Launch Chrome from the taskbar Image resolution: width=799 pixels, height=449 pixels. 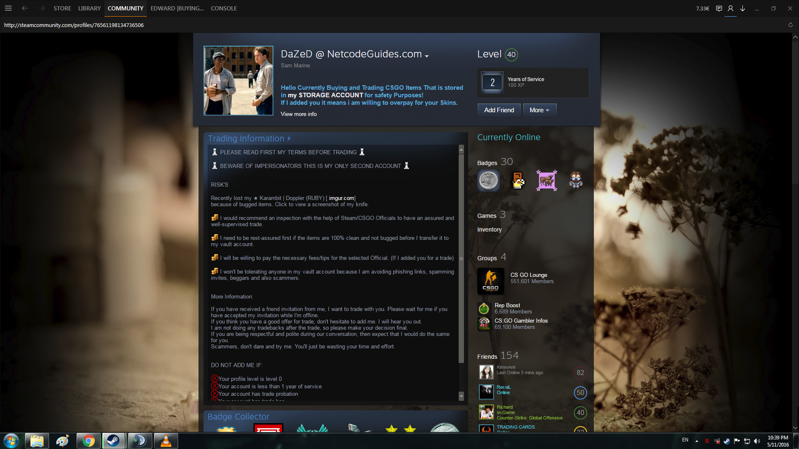pyautogui.click(x=88, y=441)
